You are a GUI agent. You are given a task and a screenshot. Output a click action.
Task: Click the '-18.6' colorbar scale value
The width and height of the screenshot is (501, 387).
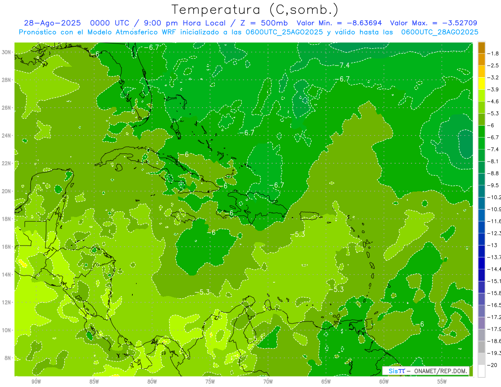click(494, 341)
